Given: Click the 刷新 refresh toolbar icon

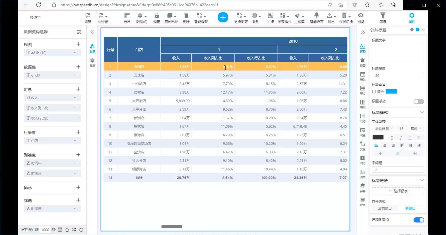Looking at the screenshot, I should tap(88, 18).
